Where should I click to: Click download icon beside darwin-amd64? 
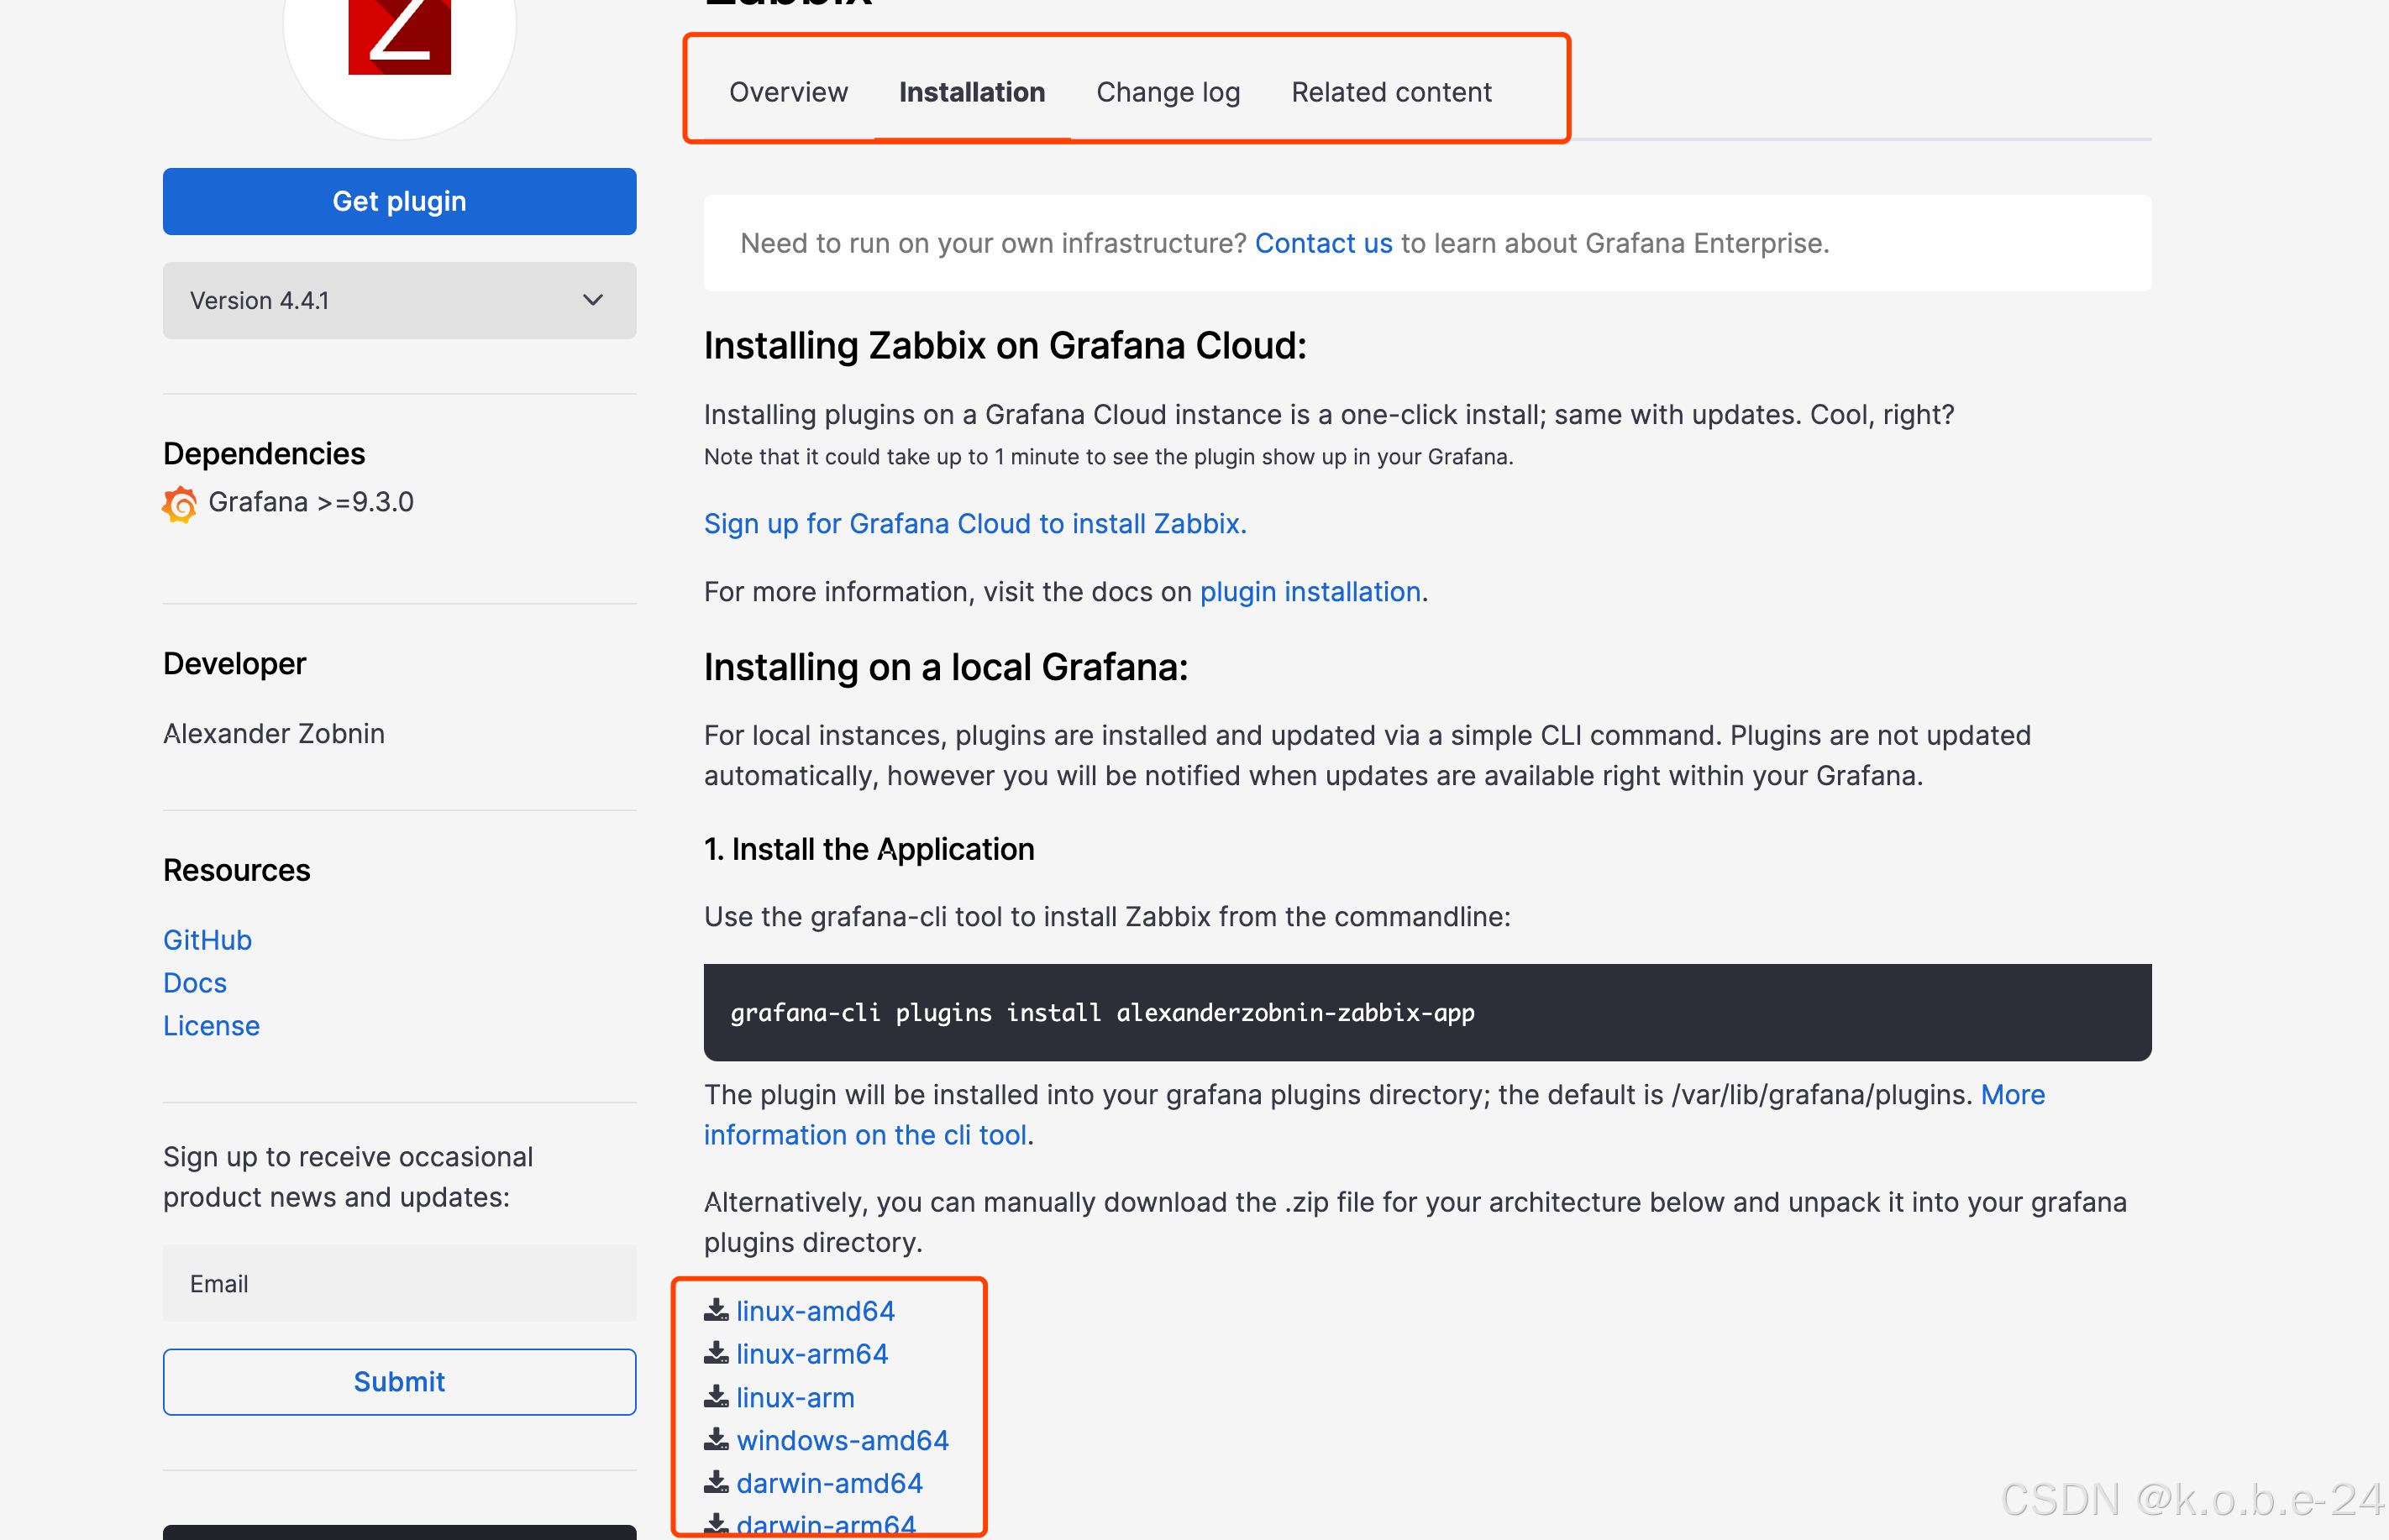click(717, 1482)
